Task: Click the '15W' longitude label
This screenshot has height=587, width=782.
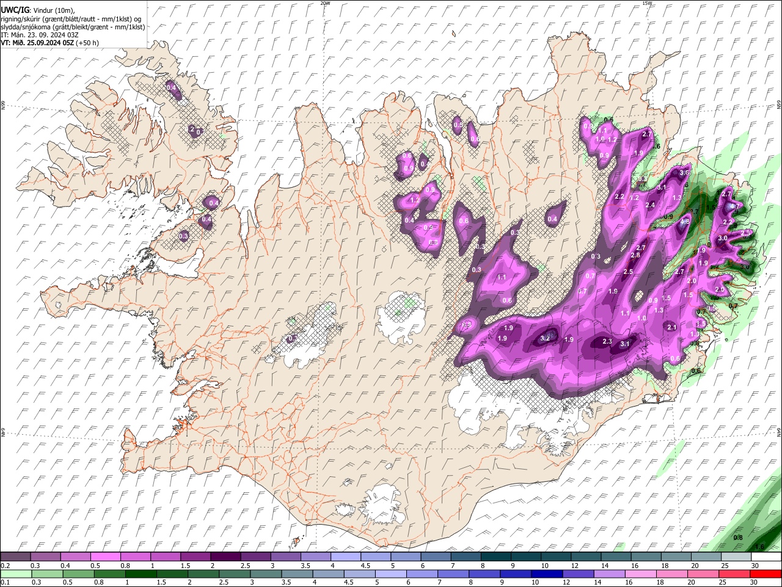Action: tap(647, 3)
